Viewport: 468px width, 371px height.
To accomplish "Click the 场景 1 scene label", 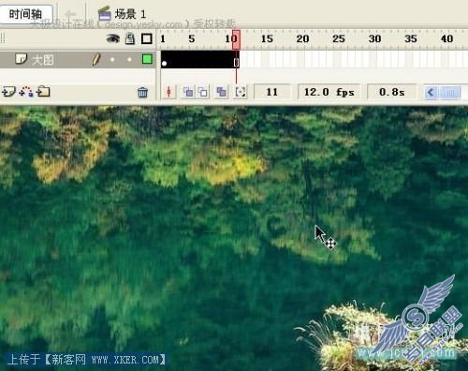I will pyautogui.click(x=130, y=14).
